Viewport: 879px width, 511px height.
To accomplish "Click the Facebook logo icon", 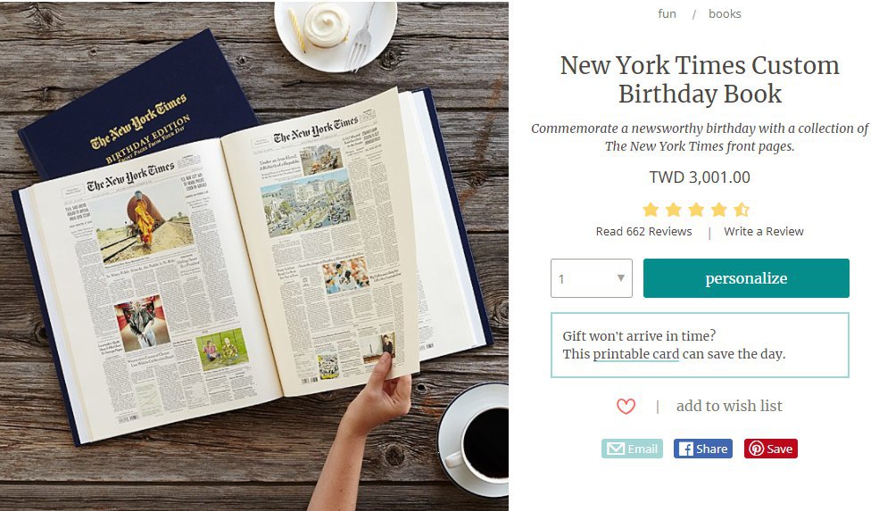I will coord(684,449).
